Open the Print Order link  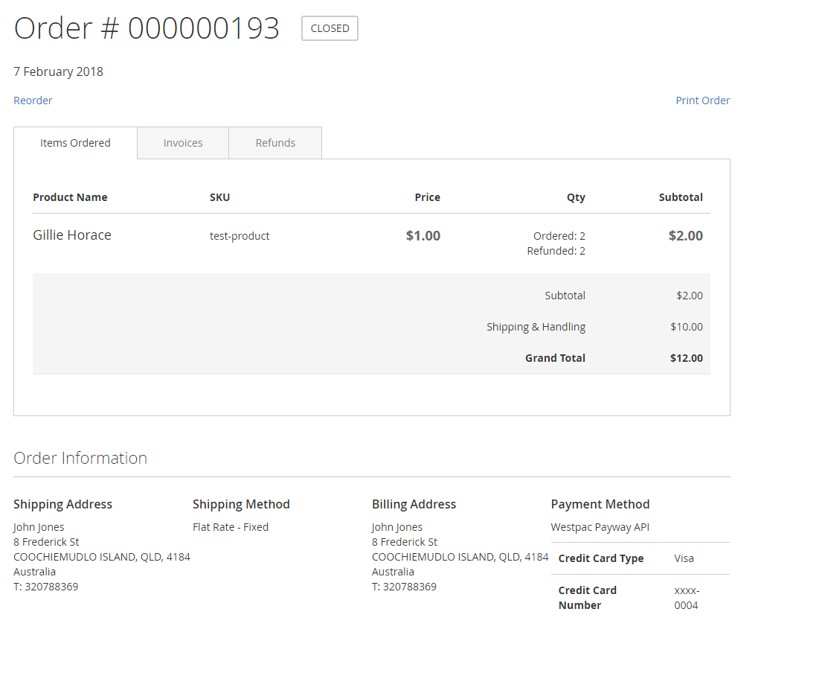click(702, 101)
